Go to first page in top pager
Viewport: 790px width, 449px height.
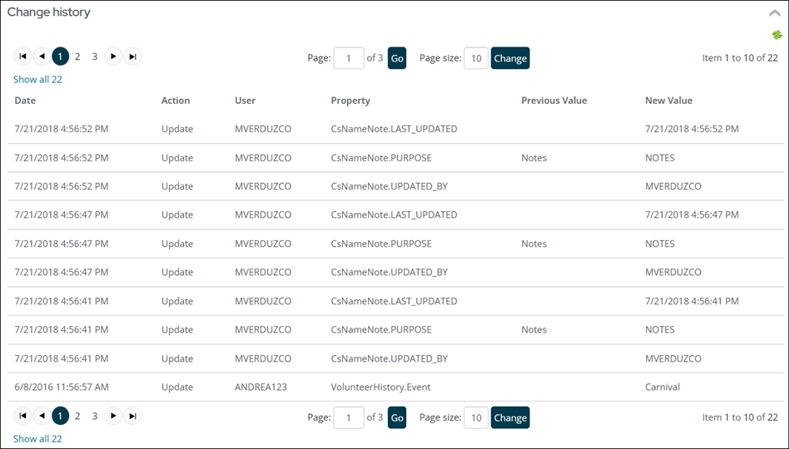[x=22, y=57]
